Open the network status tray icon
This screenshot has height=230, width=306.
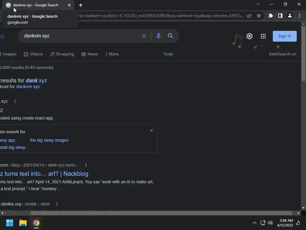(263, 223)
